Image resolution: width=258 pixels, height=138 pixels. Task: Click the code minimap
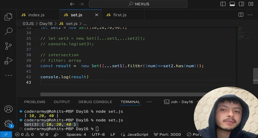(245, 33)
